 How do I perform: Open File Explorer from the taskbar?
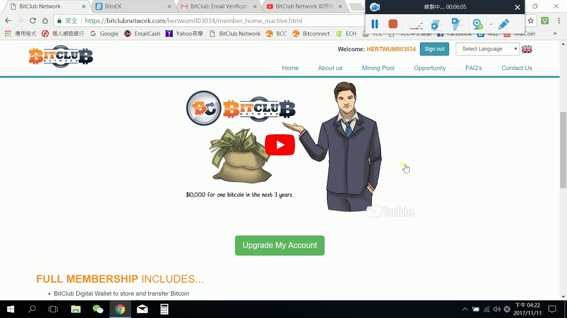point(76,309)
